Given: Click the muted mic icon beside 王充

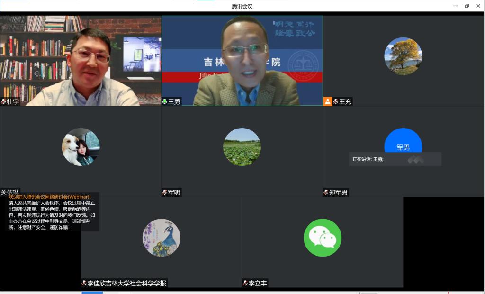Looking at the screenshot, I should coord(336,101).
